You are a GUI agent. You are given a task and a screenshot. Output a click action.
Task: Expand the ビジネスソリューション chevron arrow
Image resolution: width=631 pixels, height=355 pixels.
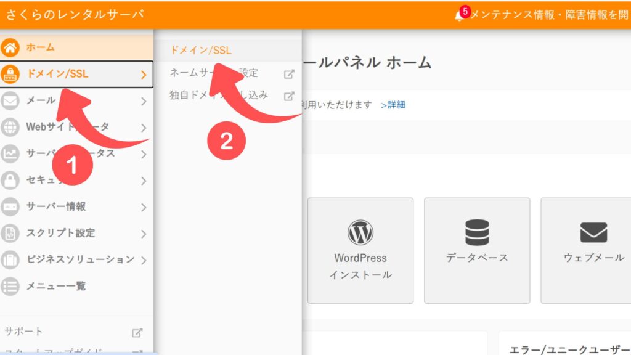point(144,261)
